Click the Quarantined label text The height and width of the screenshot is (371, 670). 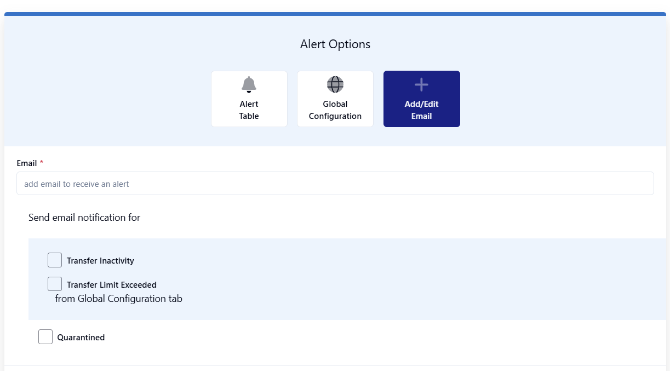(81, 338)
